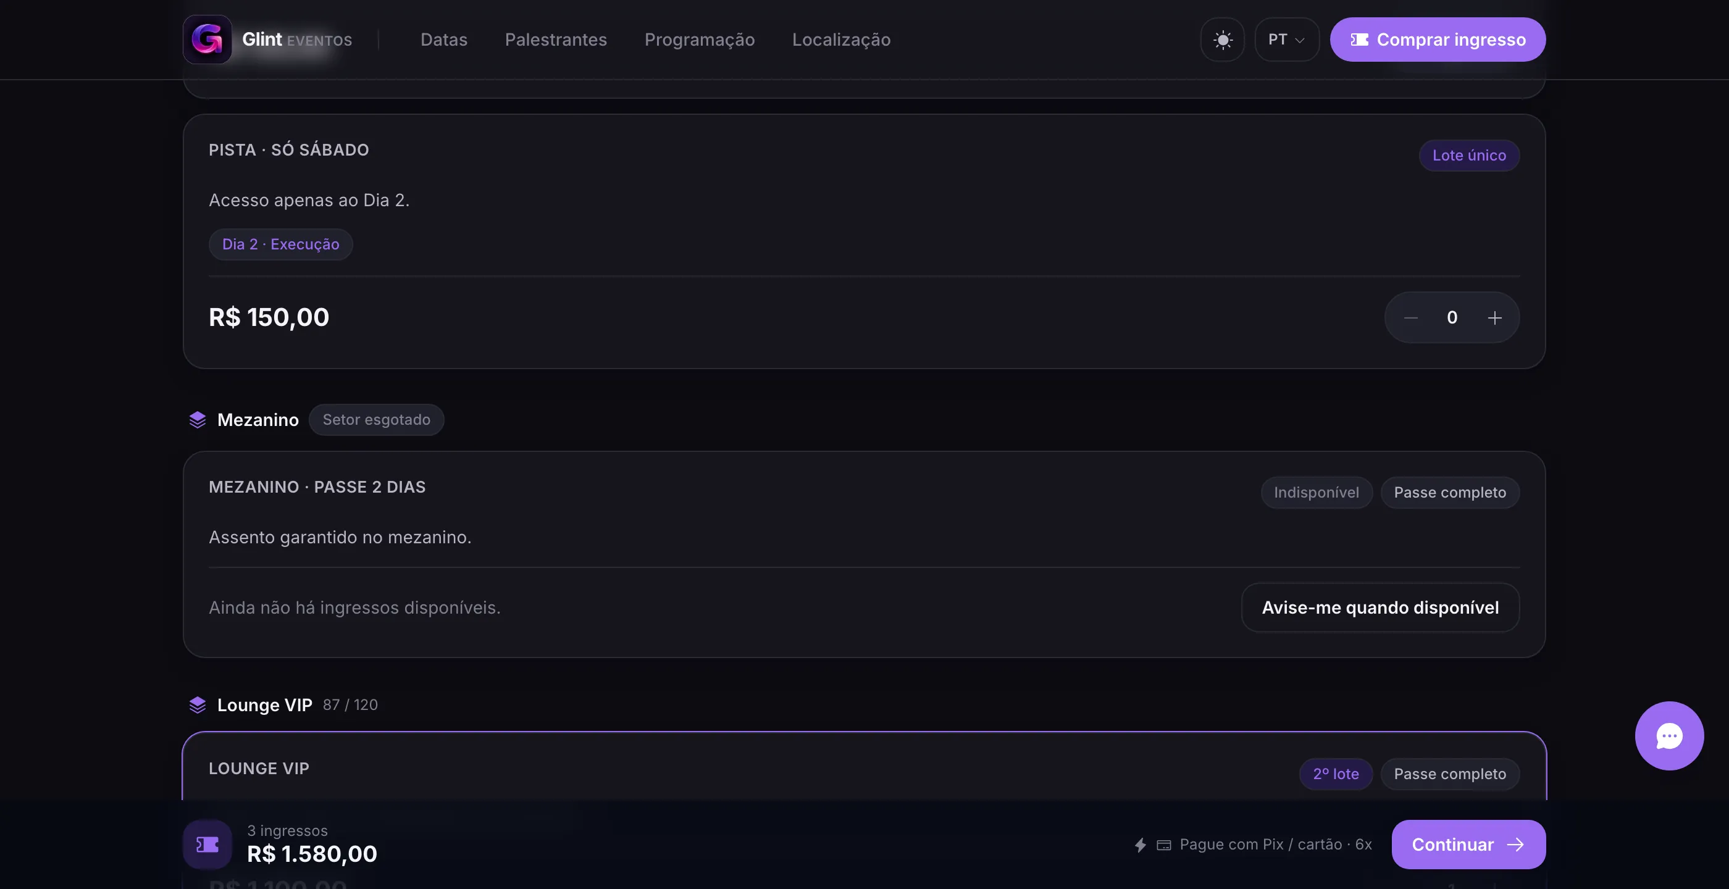Open the PT language dropdown
Image resolution: width=1729 pixels, height=889 pixels.
[x=1287, y=40]
